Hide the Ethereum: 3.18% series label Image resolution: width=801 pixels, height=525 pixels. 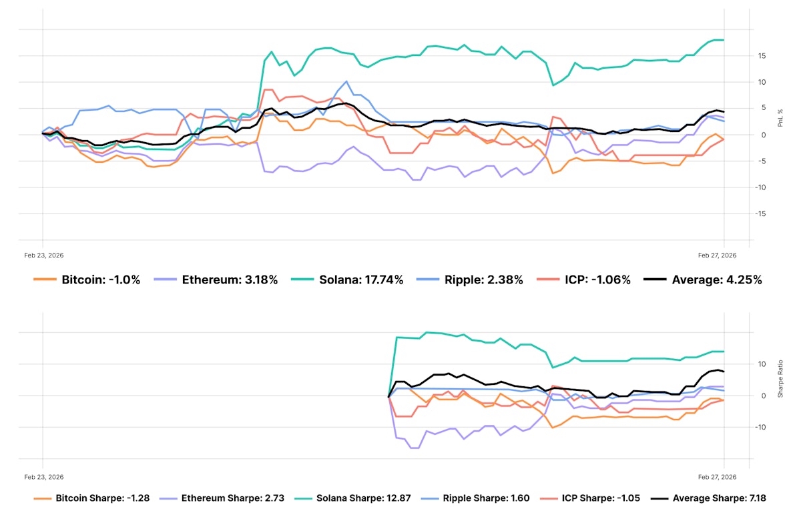pyautogui.click(x=230, y=280)
